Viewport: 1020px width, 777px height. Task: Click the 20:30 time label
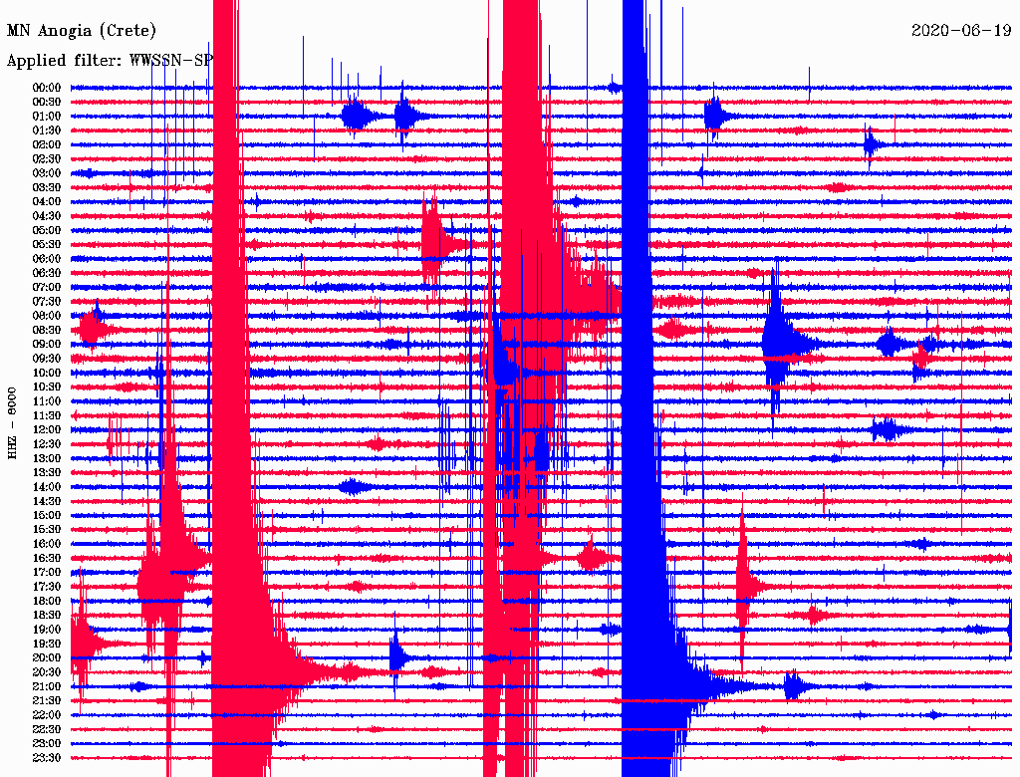point(47,672)
